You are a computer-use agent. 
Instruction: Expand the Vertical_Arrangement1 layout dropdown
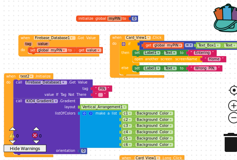(124, 107)
